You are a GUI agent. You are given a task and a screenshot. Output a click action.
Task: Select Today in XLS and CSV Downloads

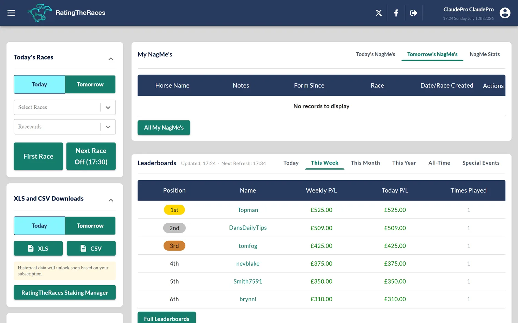(x=39, y=226)
